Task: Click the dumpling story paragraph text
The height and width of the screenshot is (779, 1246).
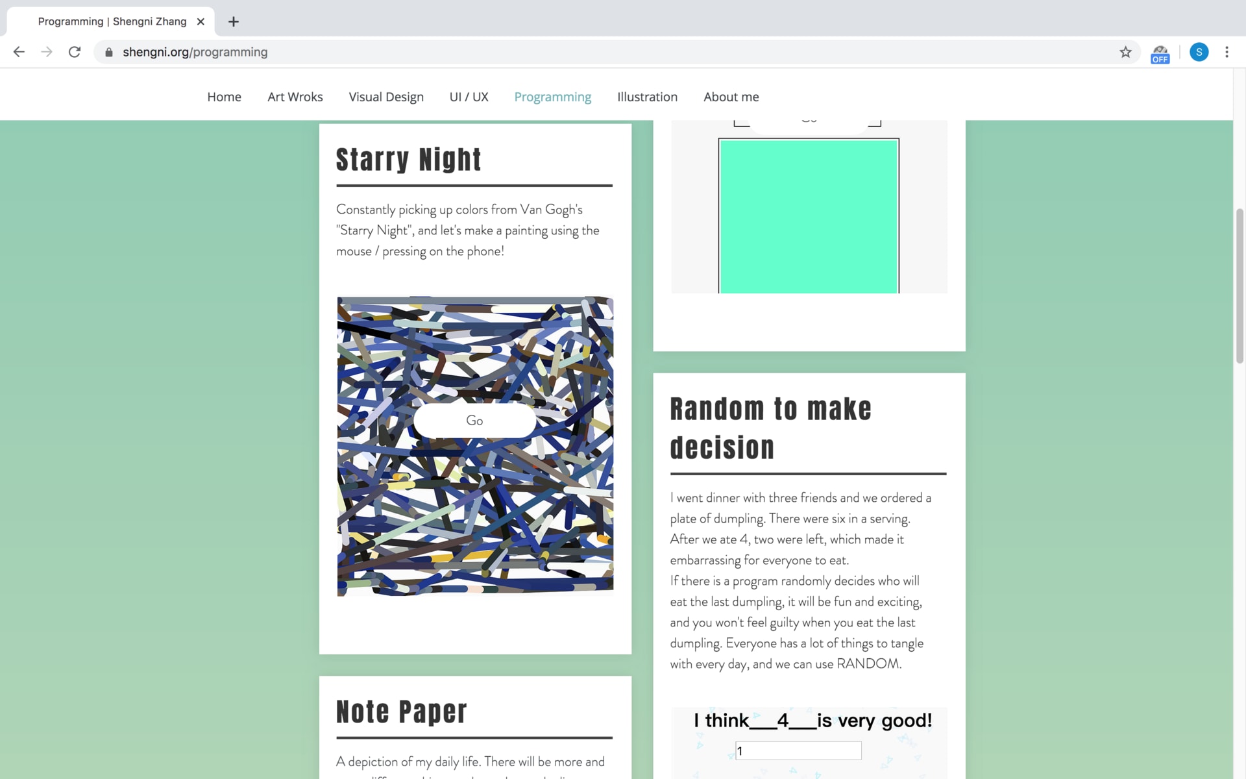Action: [x=801, y=581]
